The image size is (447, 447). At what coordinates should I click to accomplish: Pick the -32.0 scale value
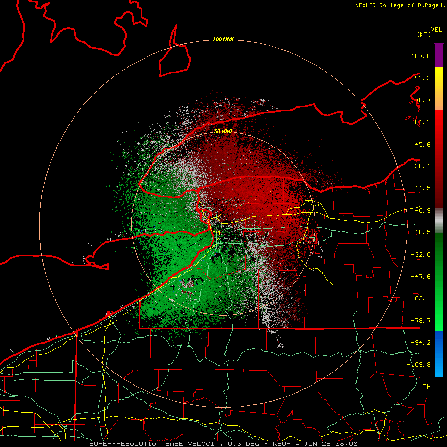coord(421,255)
